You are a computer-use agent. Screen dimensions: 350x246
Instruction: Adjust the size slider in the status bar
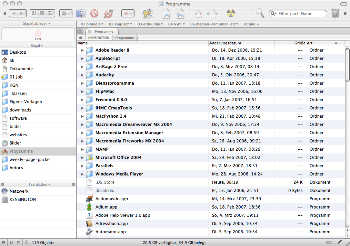pos(330,243)
